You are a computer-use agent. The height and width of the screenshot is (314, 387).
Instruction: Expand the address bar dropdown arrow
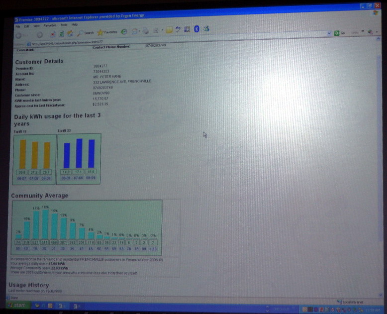coord(329,33)
